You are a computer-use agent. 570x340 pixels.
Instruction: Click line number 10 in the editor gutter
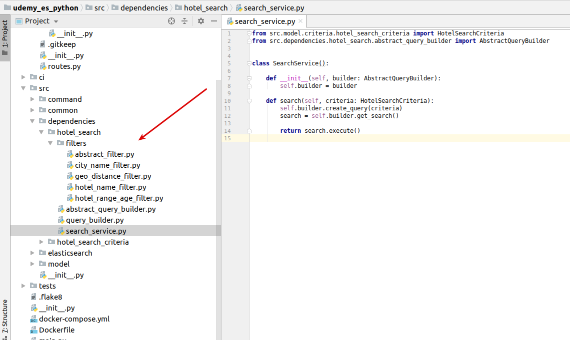(x=227, y=100)
